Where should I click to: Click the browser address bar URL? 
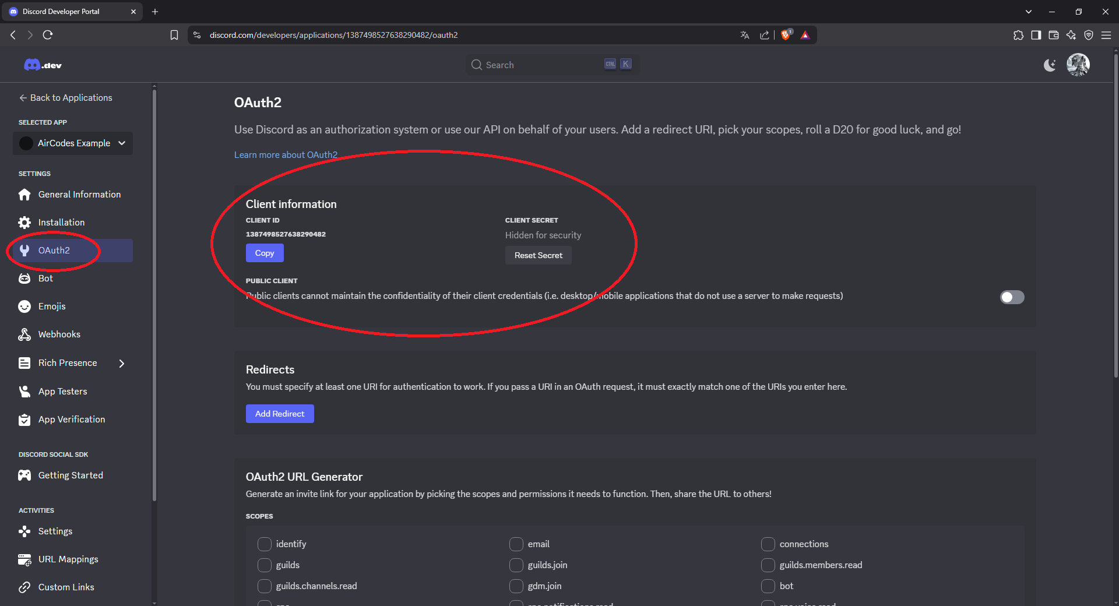[x=333, y=35]
